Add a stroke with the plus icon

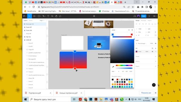(156, 56)
